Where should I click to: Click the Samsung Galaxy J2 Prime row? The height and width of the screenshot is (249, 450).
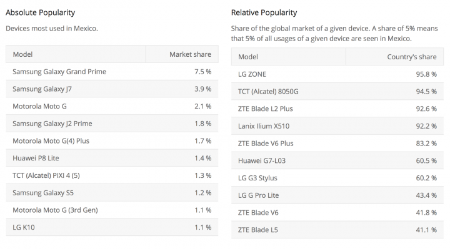[x=112, y=124]
